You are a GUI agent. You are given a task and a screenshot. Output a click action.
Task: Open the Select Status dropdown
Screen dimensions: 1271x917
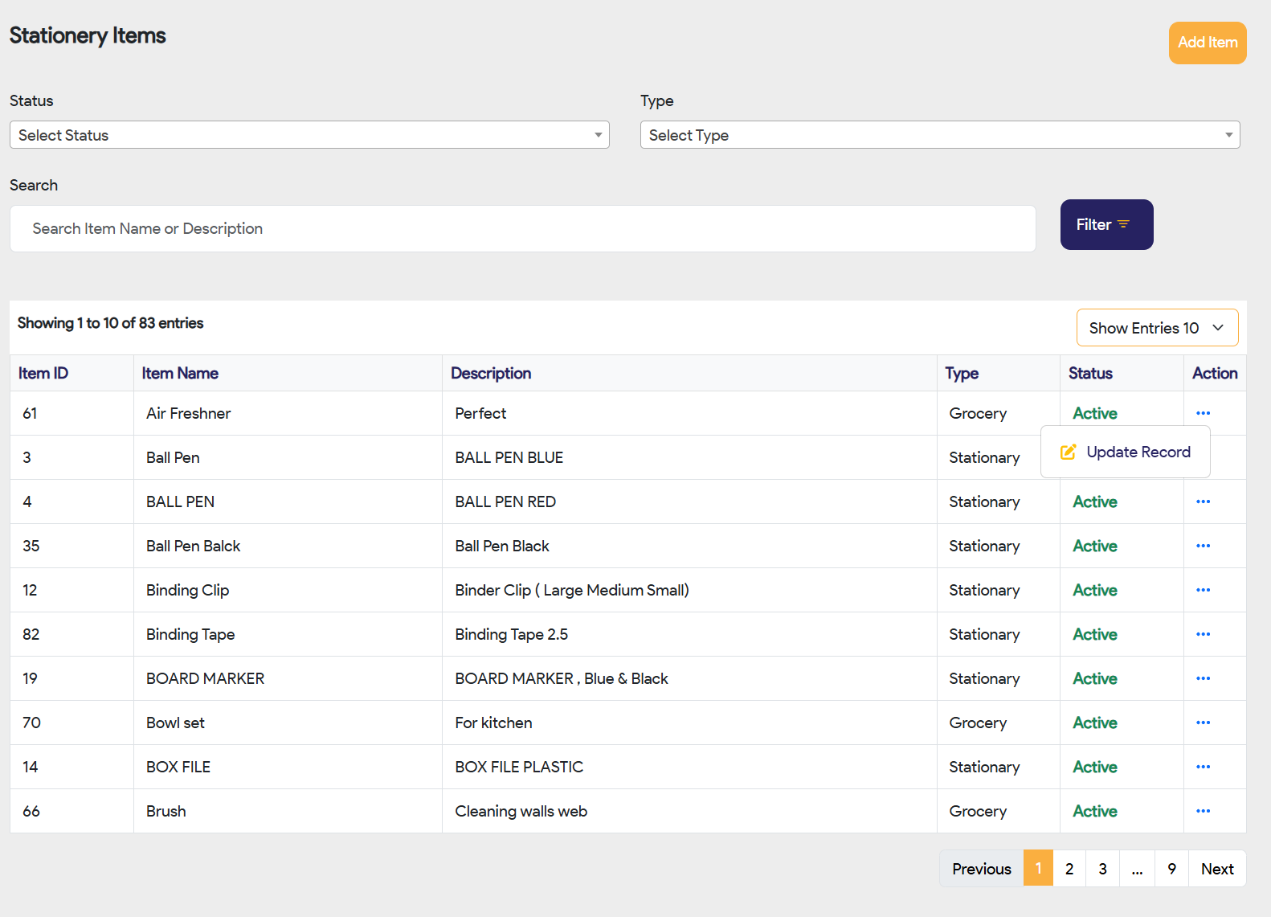point(309,135)
